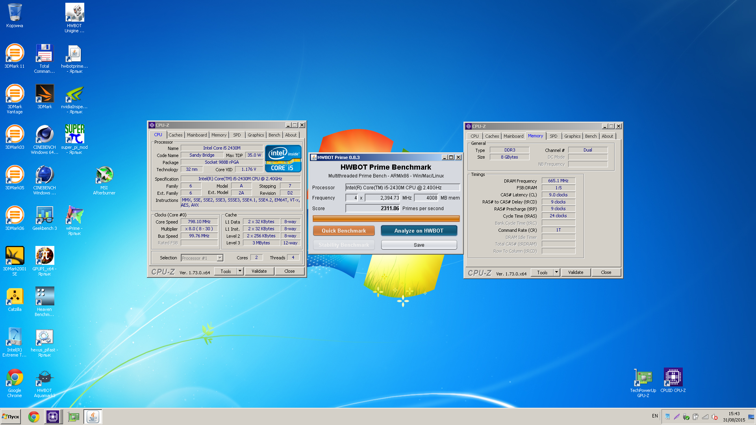Start Quick Benchmark in HWBOT Prime
Image resolution: width=756 pixels, height=425 pixels.
click(344, 231)
